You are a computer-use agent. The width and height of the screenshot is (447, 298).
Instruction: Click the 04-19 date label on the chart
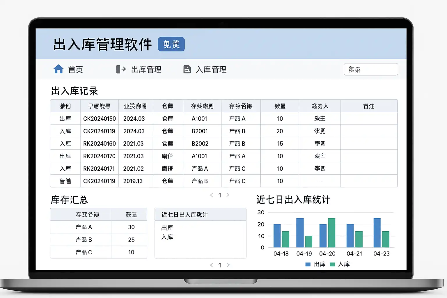point(304,254)
